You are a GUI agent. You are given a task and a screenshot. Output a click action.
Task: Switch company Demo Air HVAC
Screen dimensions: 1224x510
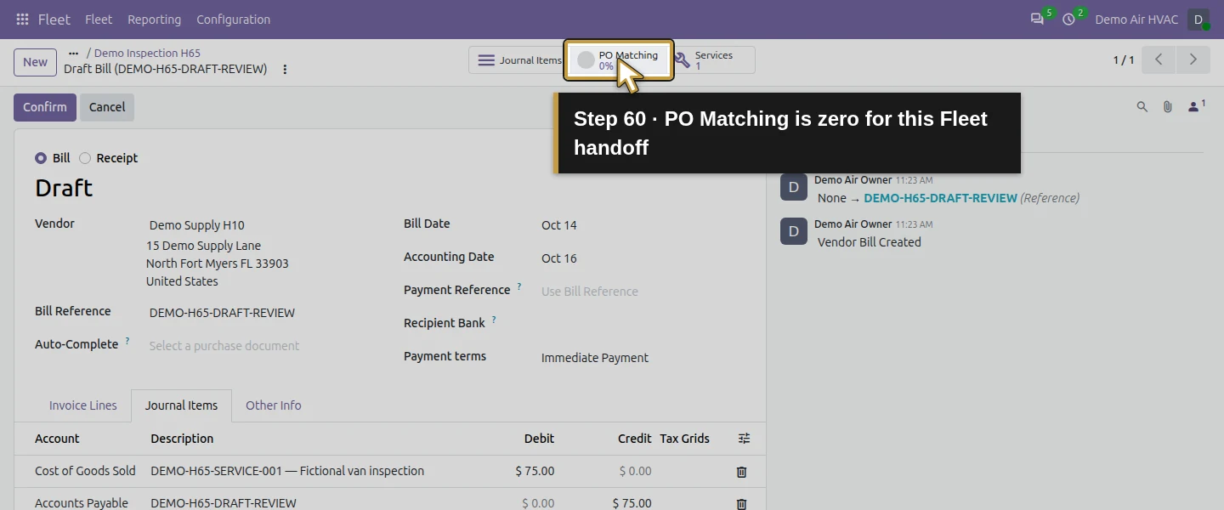pos(1136,20)
